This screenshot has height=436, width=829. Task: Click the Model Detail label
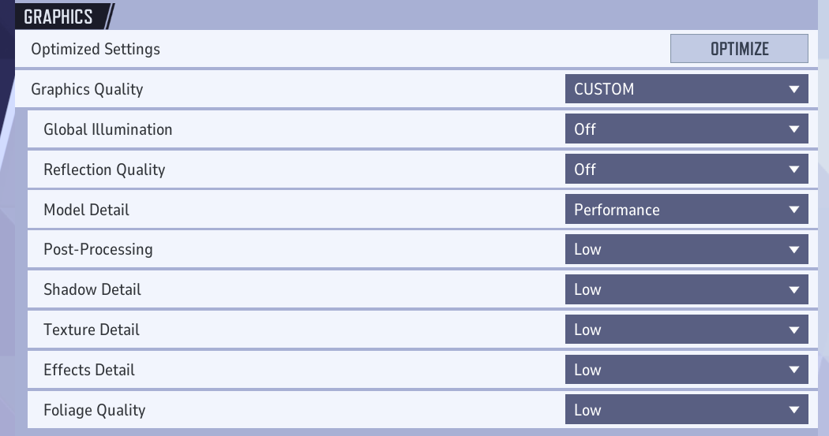tap(86, 210)
